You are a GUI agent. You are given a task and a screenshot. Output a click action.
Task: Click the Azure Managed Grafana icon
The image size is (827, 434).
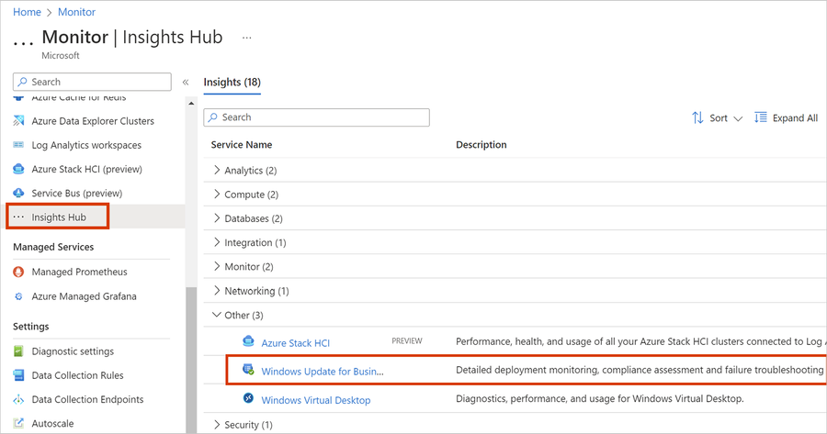(x=18, y=296)
